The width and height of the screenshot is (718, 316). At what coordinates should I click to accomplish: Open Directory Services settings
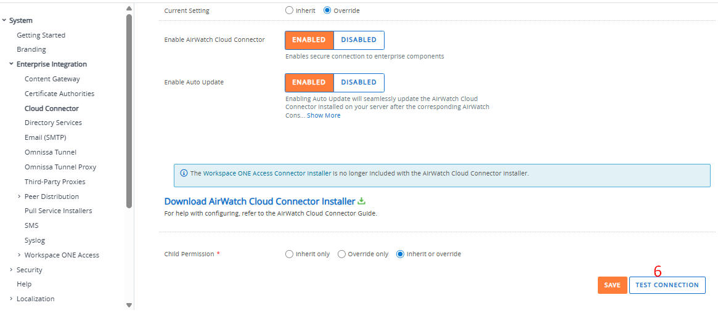(x=53, y=123)
